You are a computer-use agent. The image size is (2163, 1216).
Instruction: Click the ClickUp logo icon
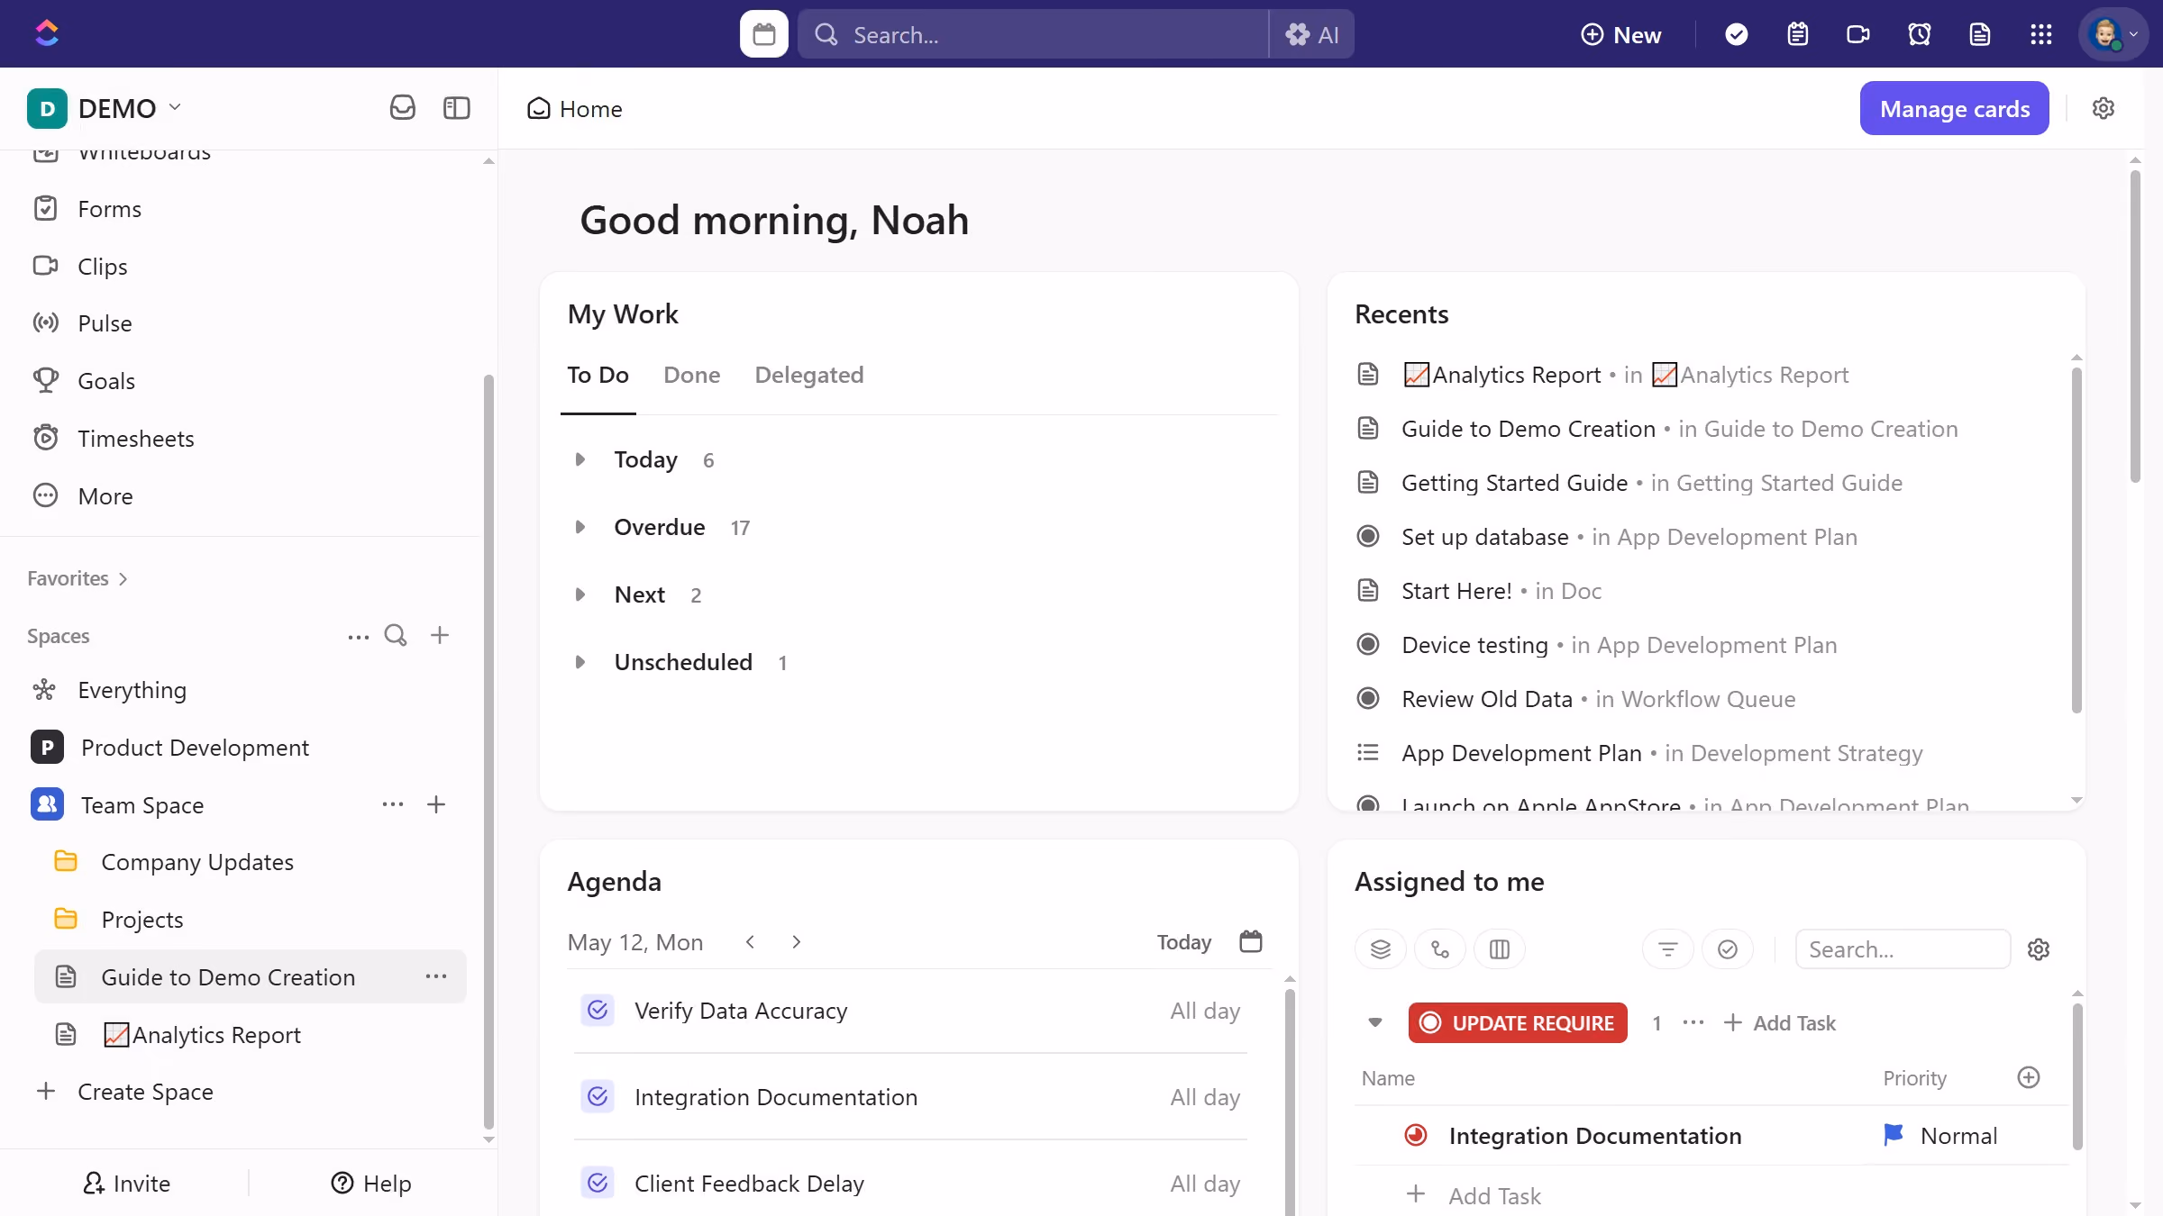[x=47, y=33]
